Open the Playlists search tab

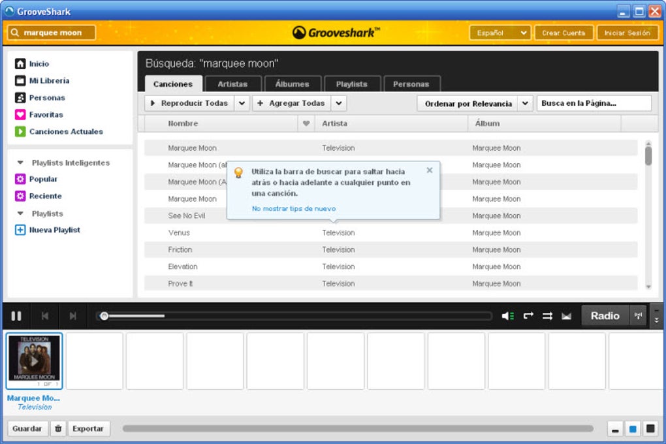[352, 84]
